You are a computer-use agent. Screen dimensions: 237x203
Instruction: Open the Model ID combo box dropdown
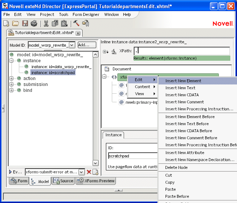(x=72, y=45)
